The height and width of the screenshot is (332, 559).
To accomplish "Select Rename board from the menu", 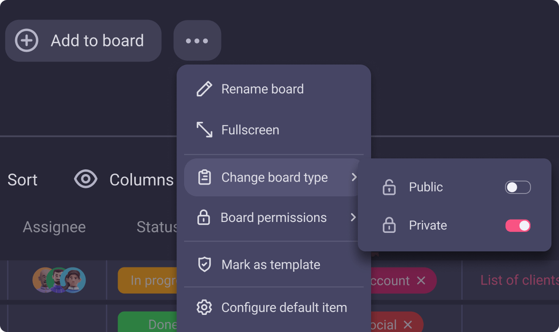I will pos(262,89).
